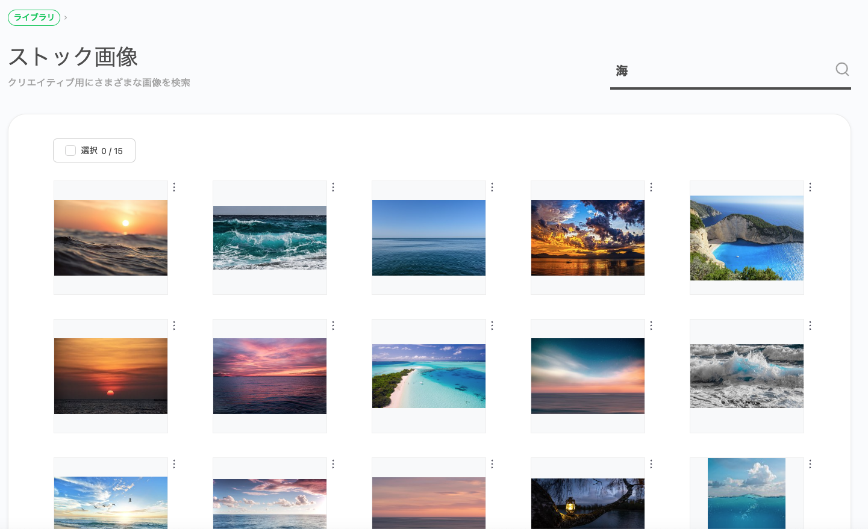Image resolution: width=868 pixels, height=529 pixels.
Task: Select the red sun on dark horizon thumbnail
Action: (111, 376)
